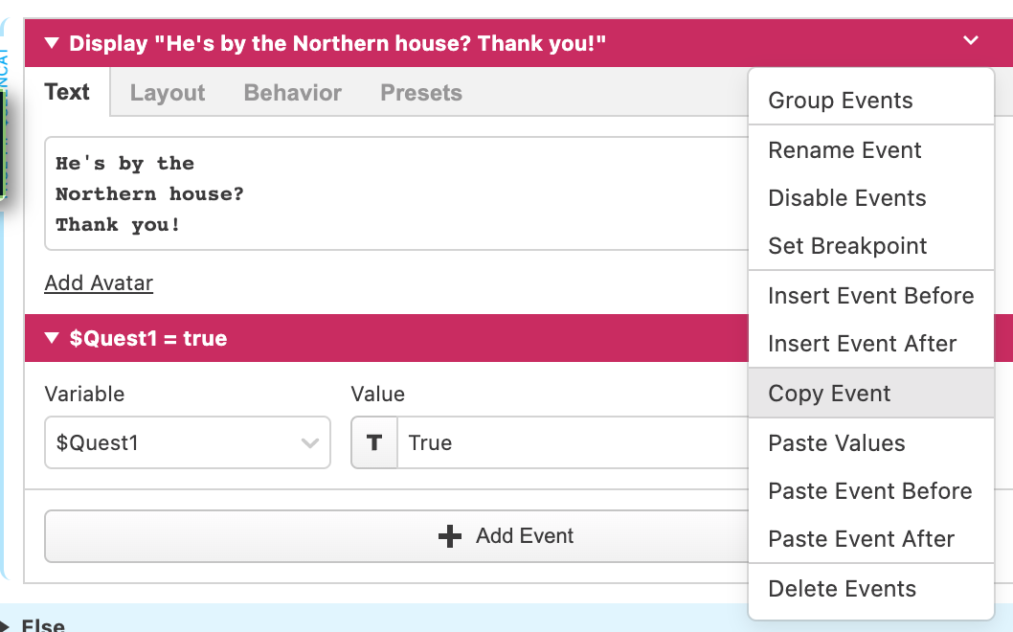The height and width of the screenshot is (632, 1013).
Task: Switch to the Behavior tab
Action: 292,93
